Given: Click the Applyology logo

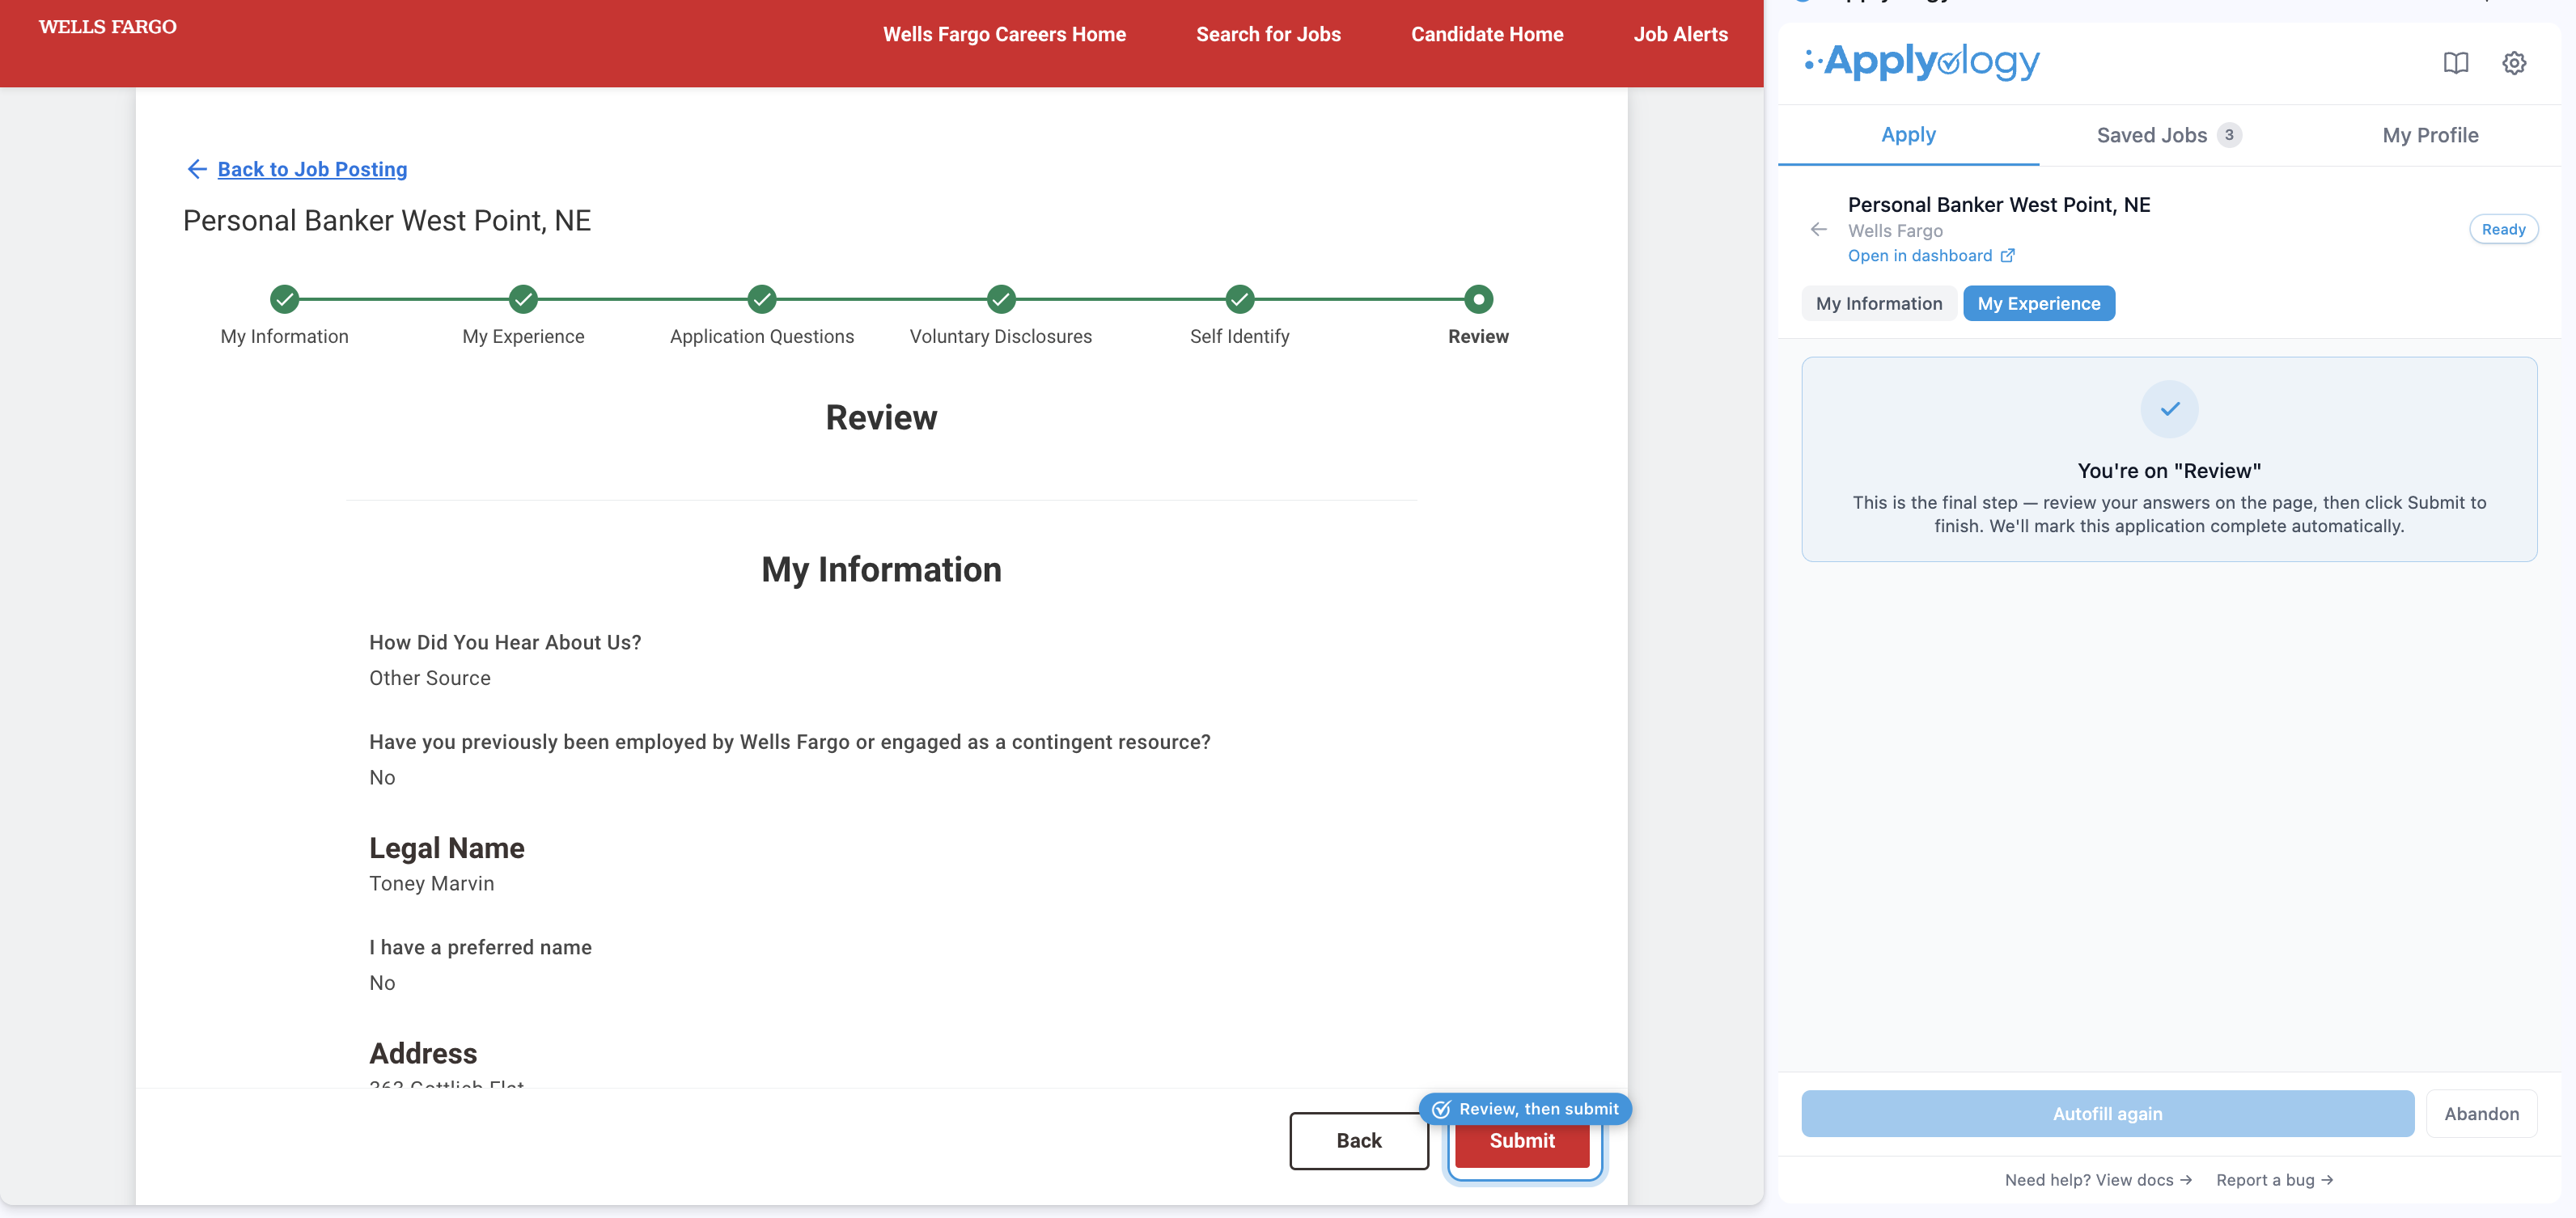Looking at the screenshot, I should click(x=1921, y=62).
